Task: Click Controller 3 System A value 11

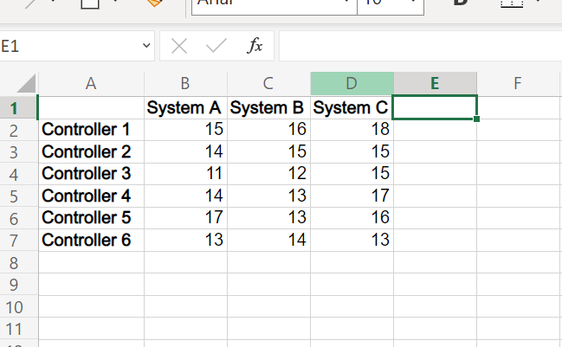Action: pyautogui.click(x=185, y=174)
